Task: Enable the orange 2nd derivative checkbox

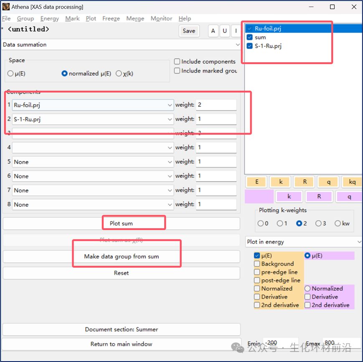Action: (257, 305)
